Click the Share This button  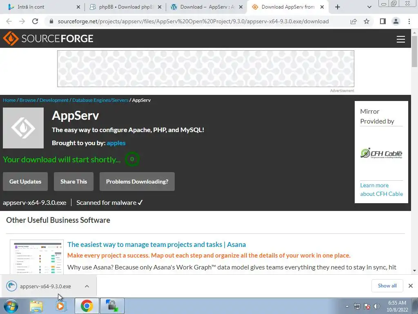pos(73,182)
